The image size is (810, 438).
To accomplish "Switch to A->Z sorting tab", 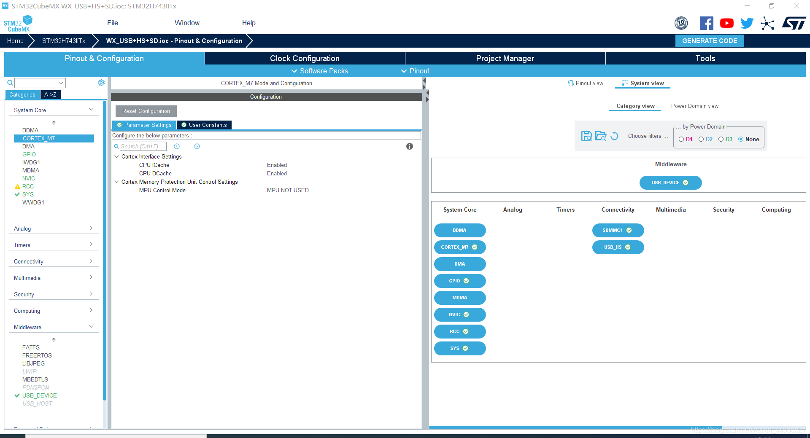I will (x=50, y=94).
